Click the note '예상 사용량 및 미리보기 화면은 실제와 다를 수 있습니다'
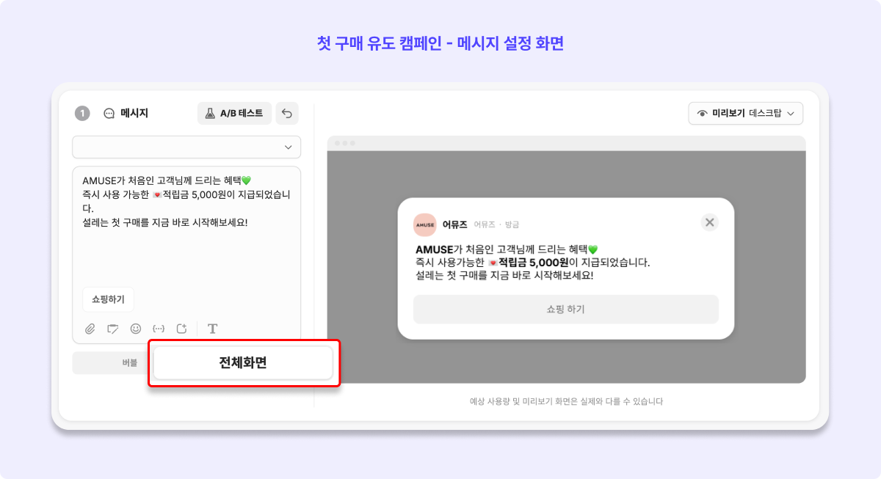 pos(566,401)
